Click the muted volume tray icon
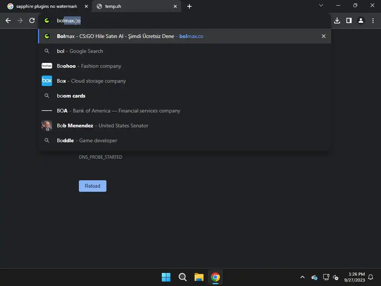Viewport: 381px width, 286px height. point(336,277)
